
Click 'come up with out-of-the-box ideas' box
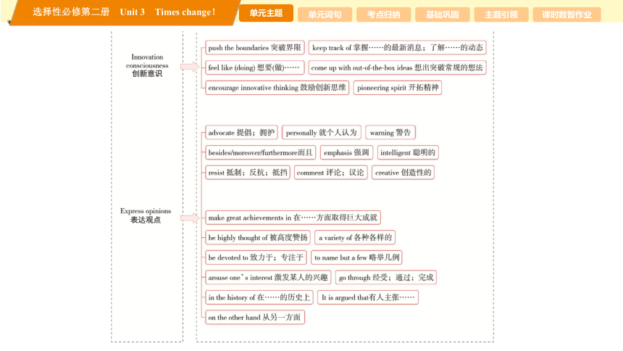(x=397, y=67)
